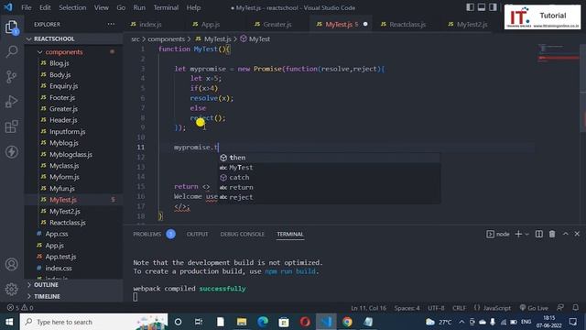
Task: Open Run and Debug view
Action: click(12, 102)
